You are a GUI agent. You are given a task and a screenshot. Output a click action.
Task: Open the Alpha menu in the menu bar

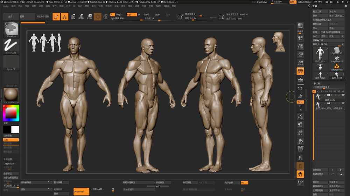6,6
